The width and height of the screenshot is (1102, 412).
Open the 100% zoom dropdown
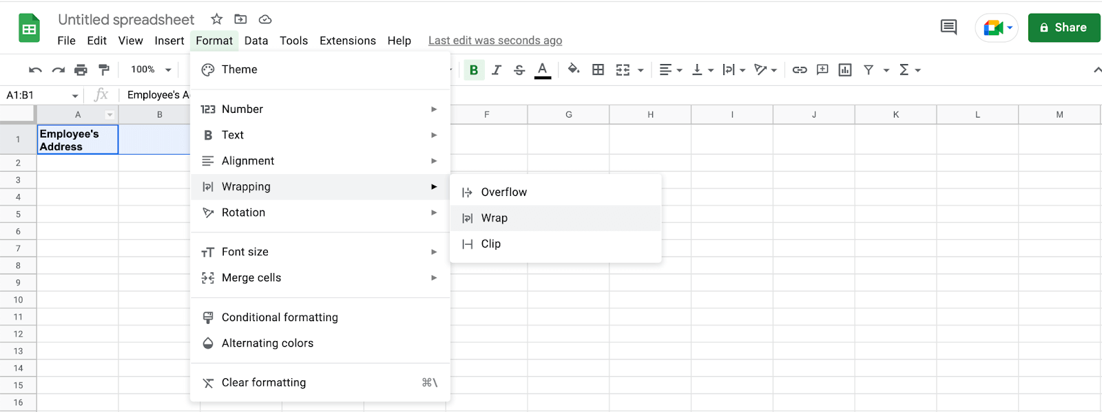(x=151, y=69)
